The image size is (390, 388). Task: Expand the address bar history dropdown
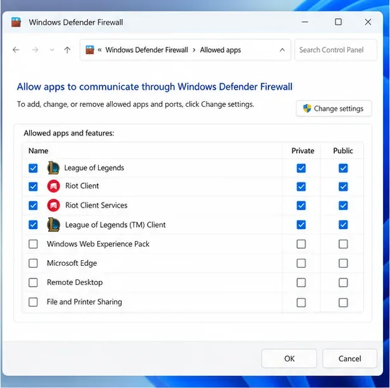[x=282, y=50]
